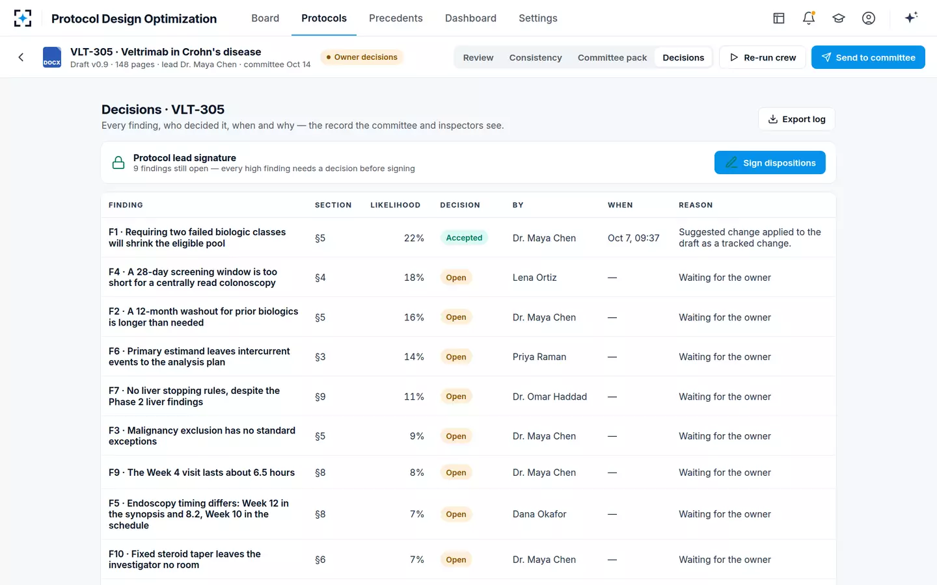Image resolution: width=937 pixels, height=585 pixels.
Task: Select the Consistency view
Action: [x=536, y=57]
